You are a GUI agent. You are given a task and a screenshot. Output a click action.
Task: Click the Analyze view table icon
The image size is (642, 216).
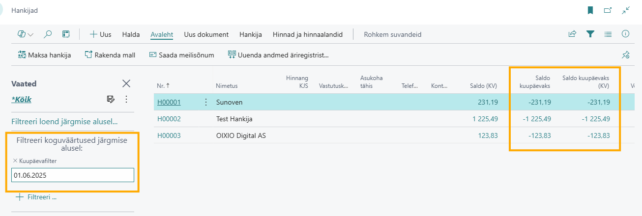(66, 34)
